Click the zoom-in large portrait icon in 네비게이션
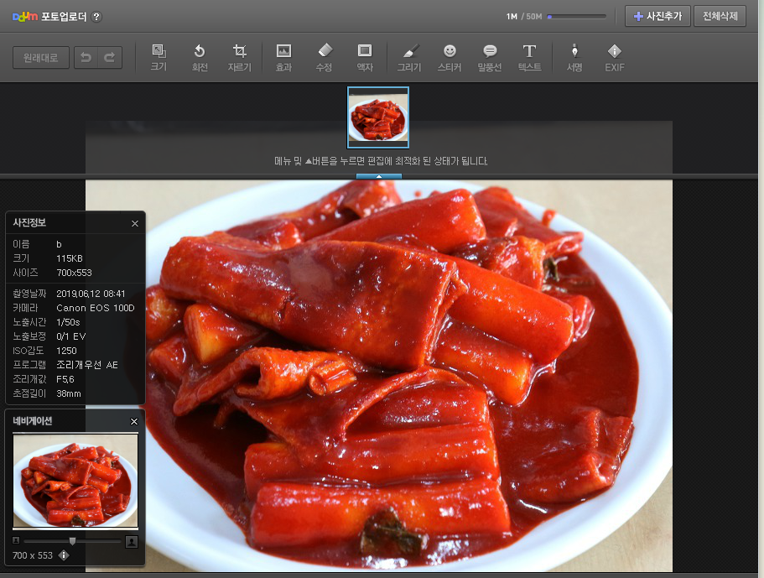764x578 pixels. (x=132, y=541)
